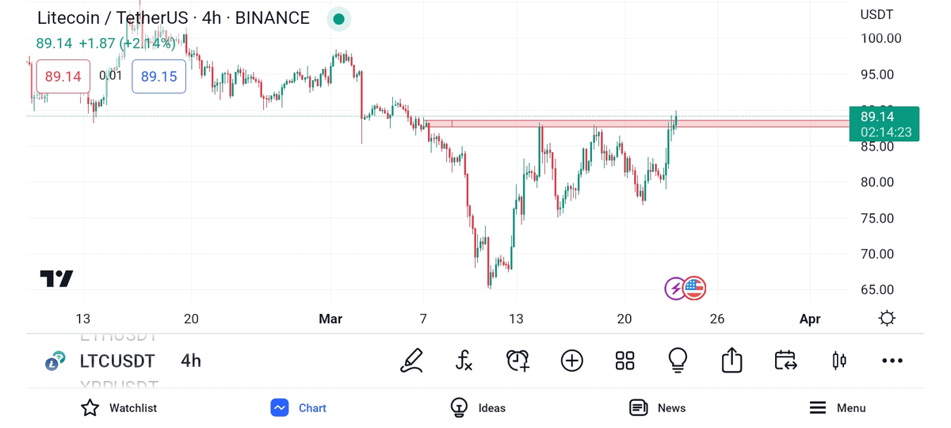Open the Menu tab
The image size is (951, 428).
click(837, 408)
